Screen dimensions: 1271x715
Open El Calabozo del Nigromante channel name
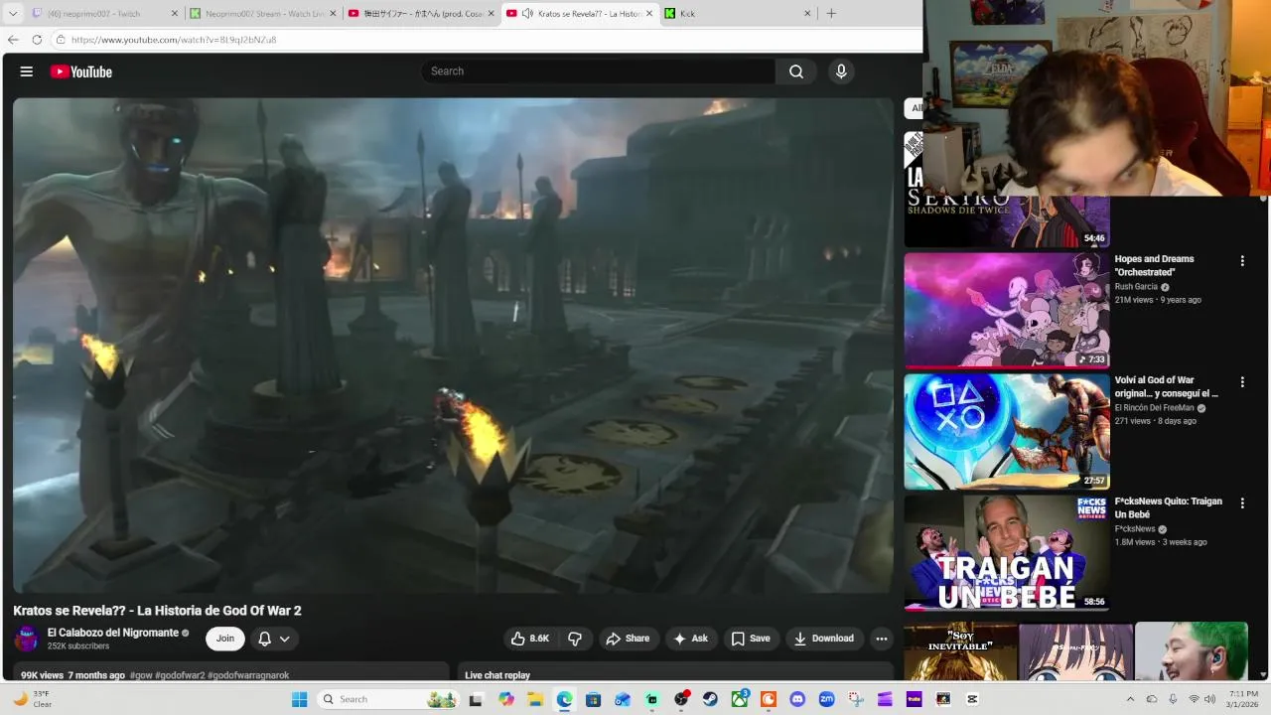(x=113, y=633)
